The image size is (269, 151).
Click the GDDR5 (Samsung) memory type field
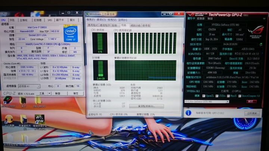(216, 68)
